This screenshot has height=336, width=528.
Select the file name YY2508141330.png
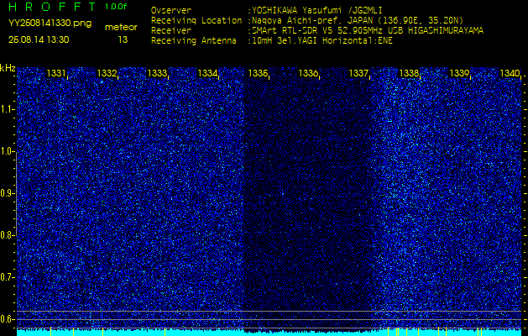pyautogui.click(x=50, y=24)
